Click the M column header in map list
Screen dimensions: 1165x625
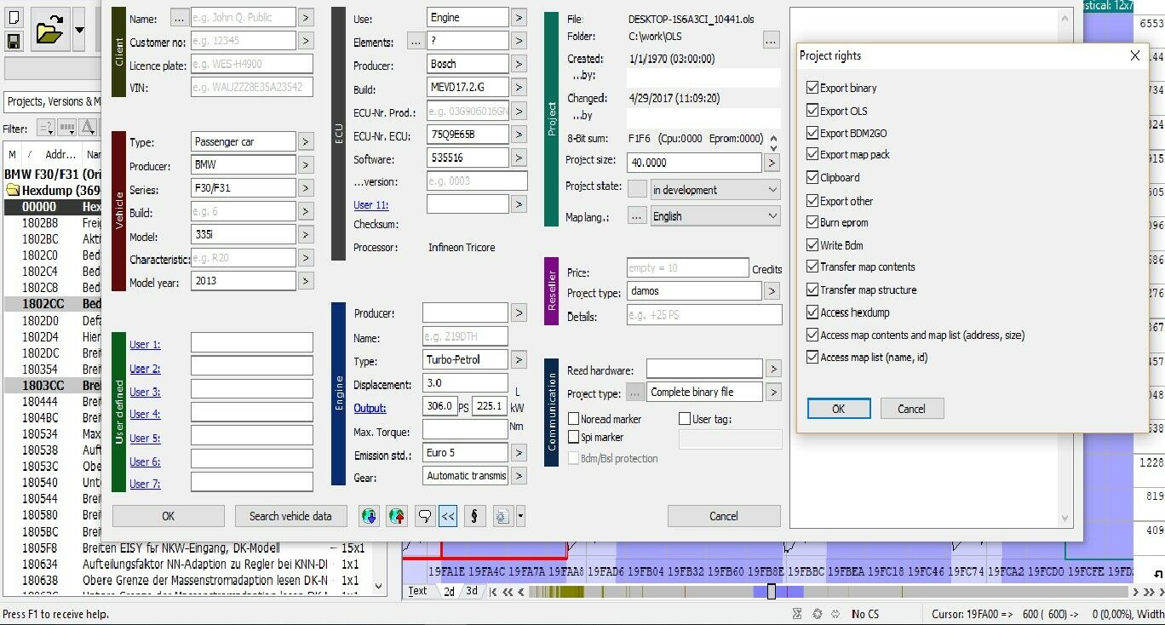tap(12, 154)
